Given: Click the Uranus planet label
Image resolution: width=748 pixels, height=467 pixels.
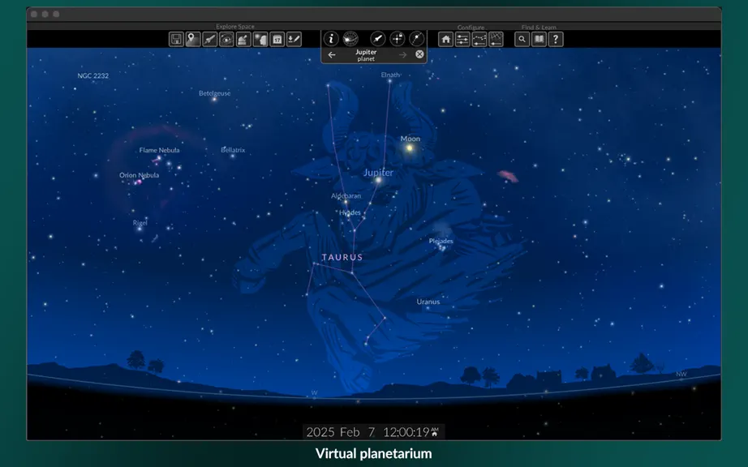Looking at the screenshot, I should click(x=428, y=302).
